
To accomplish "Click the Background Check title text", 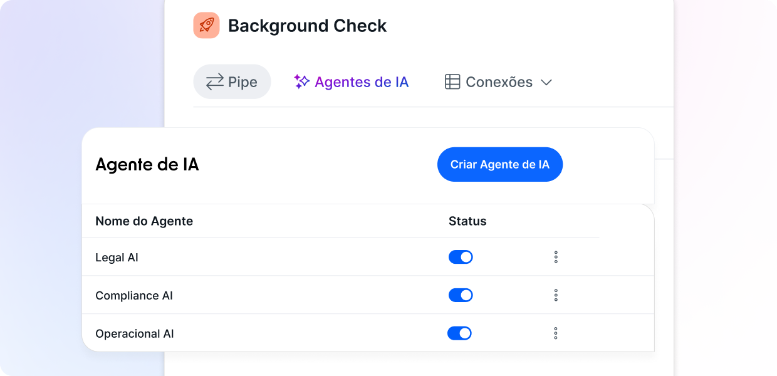I will (307, 26).
